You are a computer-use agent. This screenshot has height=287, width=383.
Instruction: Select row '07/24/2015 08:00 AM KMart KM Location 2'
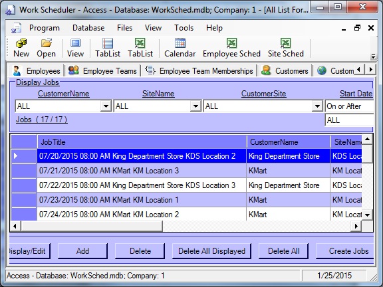142,215
